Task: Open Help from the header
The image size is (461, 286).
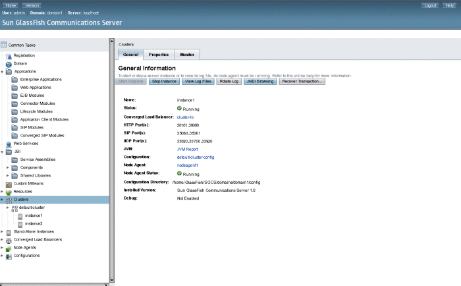Action: 450,5
